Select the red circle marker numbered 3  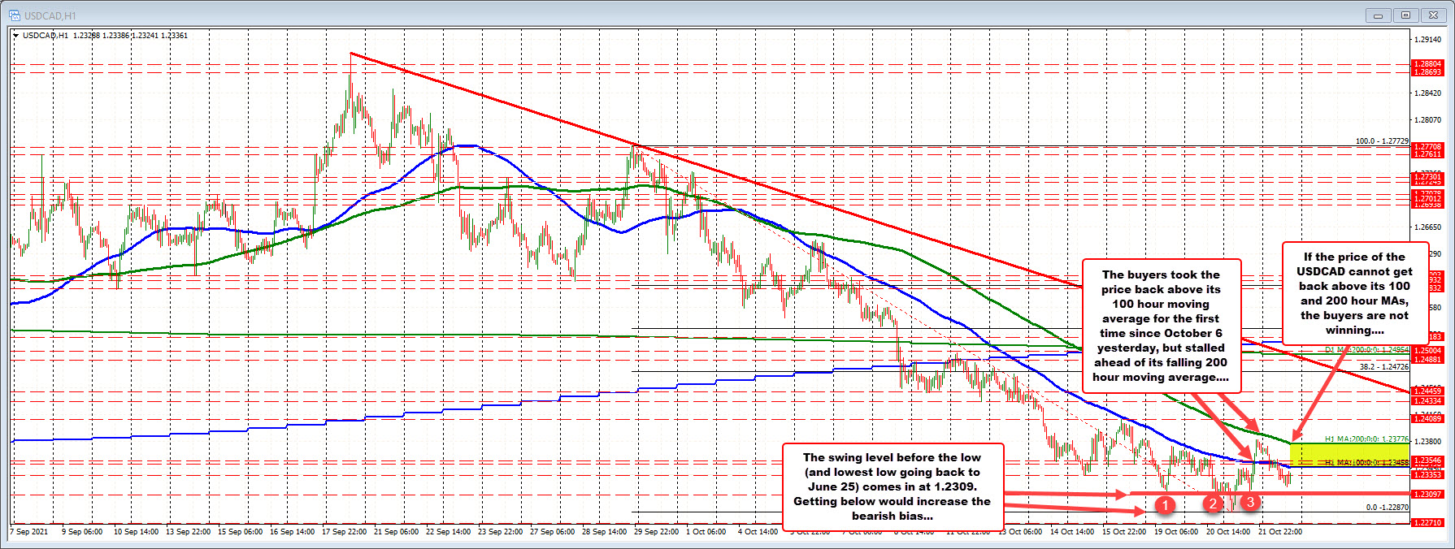1249,502
